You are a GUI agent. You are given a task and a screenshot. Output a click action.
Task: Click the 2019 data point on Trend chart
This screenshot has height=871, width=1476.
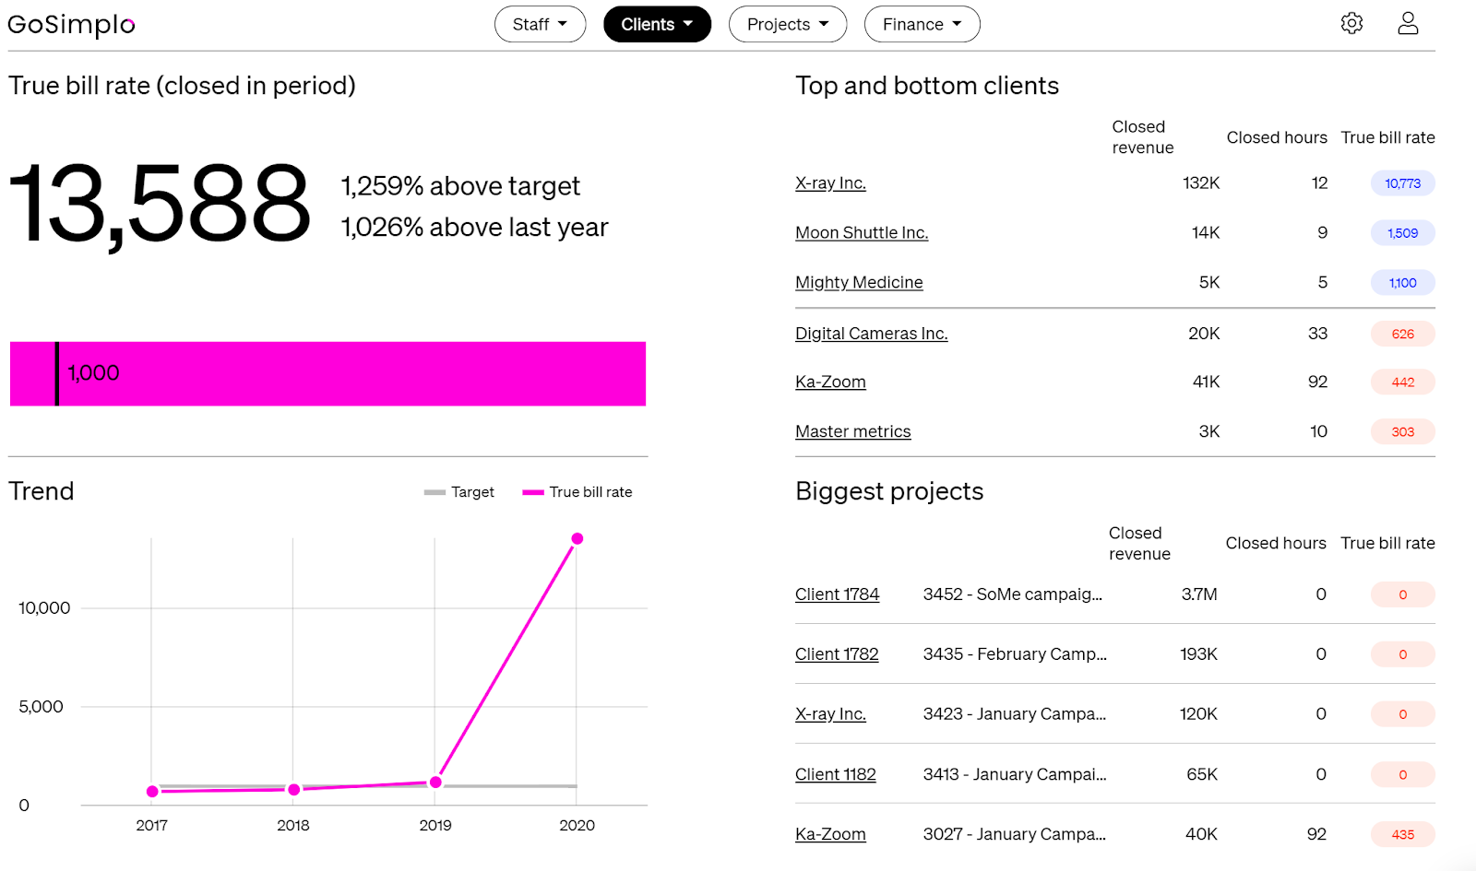pos(435,783)
